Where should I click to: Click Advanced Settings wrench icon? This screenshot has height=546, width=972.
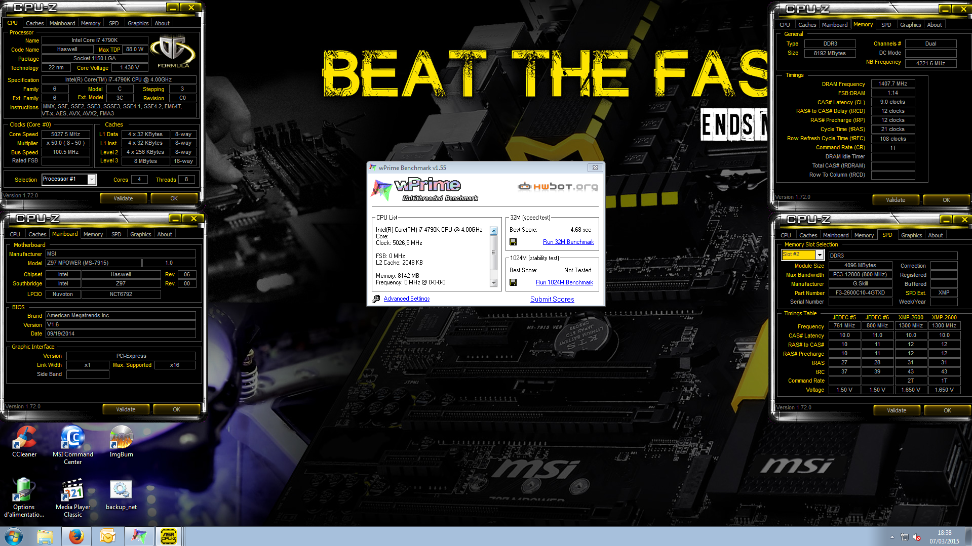coord(376,299)
